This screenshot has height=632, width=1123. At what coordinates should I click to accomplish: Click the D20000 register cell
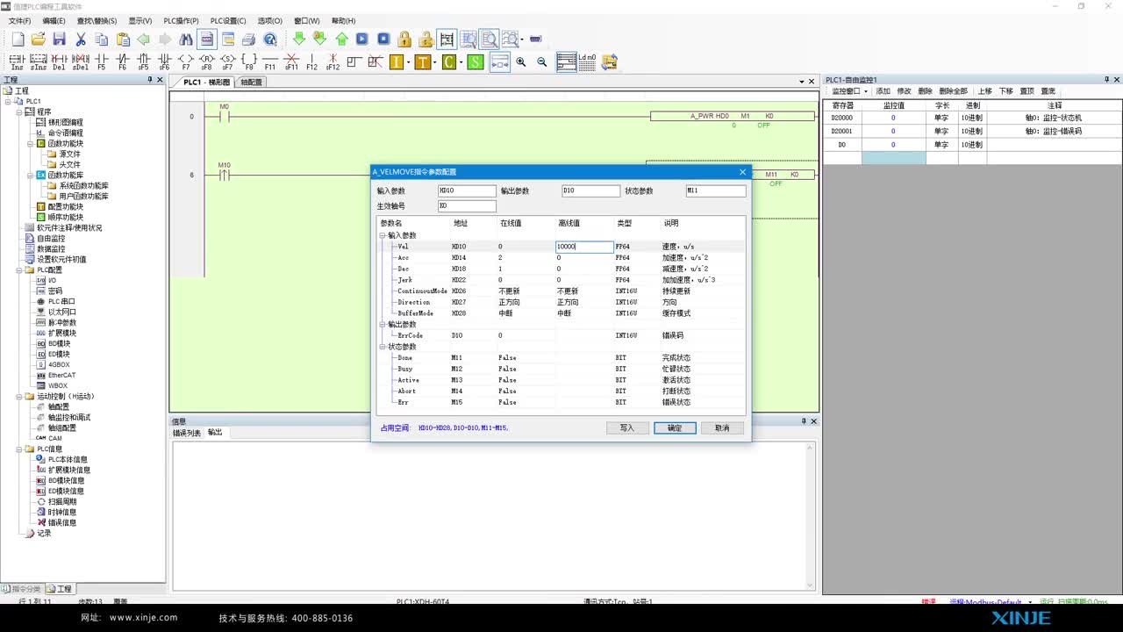pyautogui.click(x=842, y=117)
